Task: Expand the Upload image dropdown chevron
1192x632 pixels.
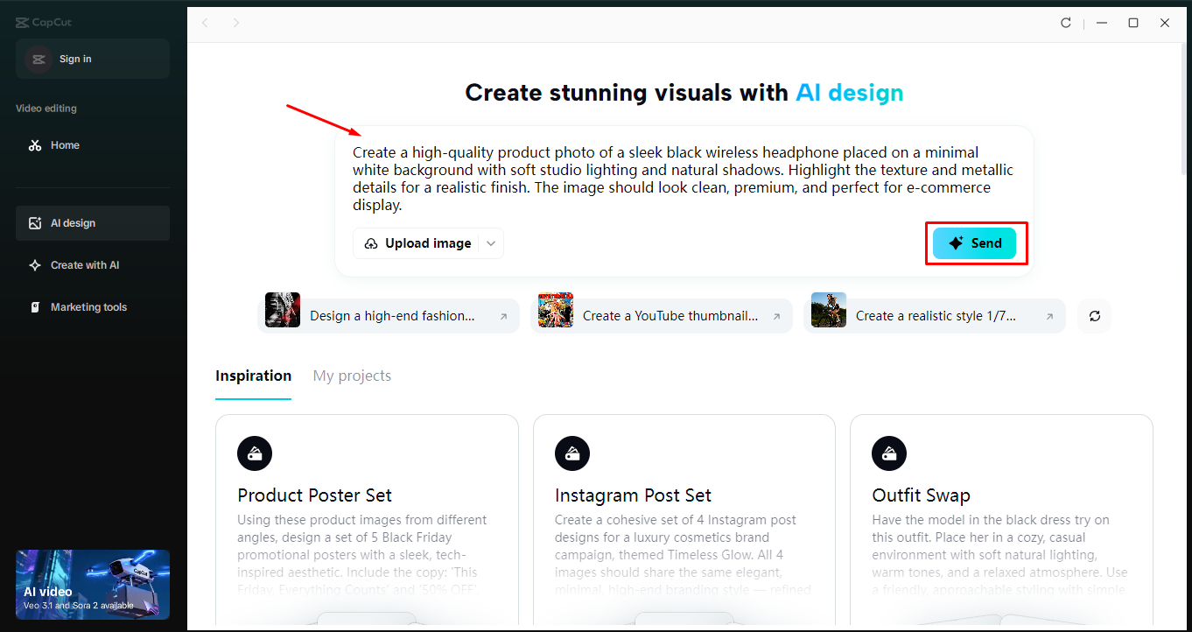Action: click(x=490, y=242)
